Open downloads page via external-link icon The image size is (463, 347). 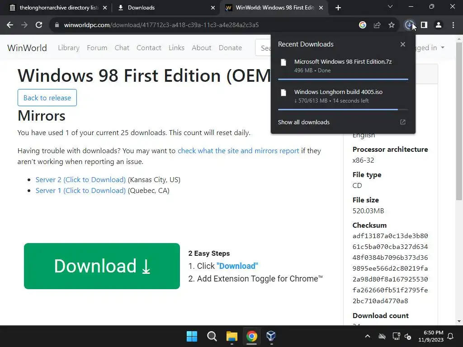click(x=403, y=122)
